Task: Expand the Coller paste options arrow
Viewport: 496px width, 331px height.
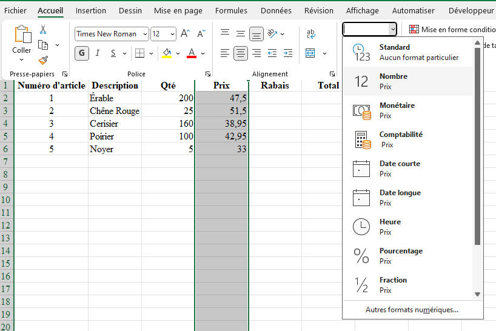Action: tap(21, 60)
